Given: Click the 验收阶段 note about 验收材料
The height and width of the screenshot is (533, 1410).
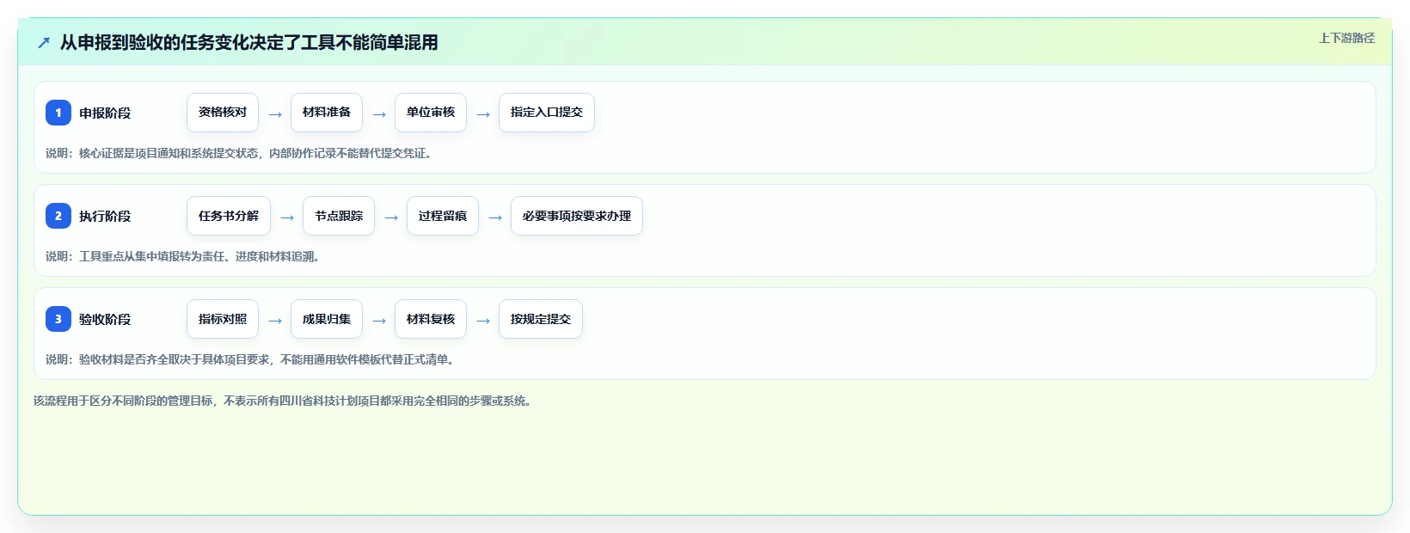Looking at the screenshot, I should pyautogui.click(x=250, y=359).
